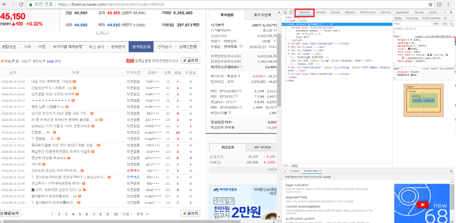Image resolution: width=456 pixels, height=223 pixels.
Task: Activate DevTools inspect element picker icon
Action: 286,13
